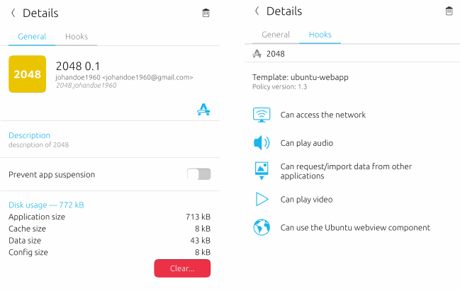Go back from right Details panel
460x291 pixels.
[257, 11]
